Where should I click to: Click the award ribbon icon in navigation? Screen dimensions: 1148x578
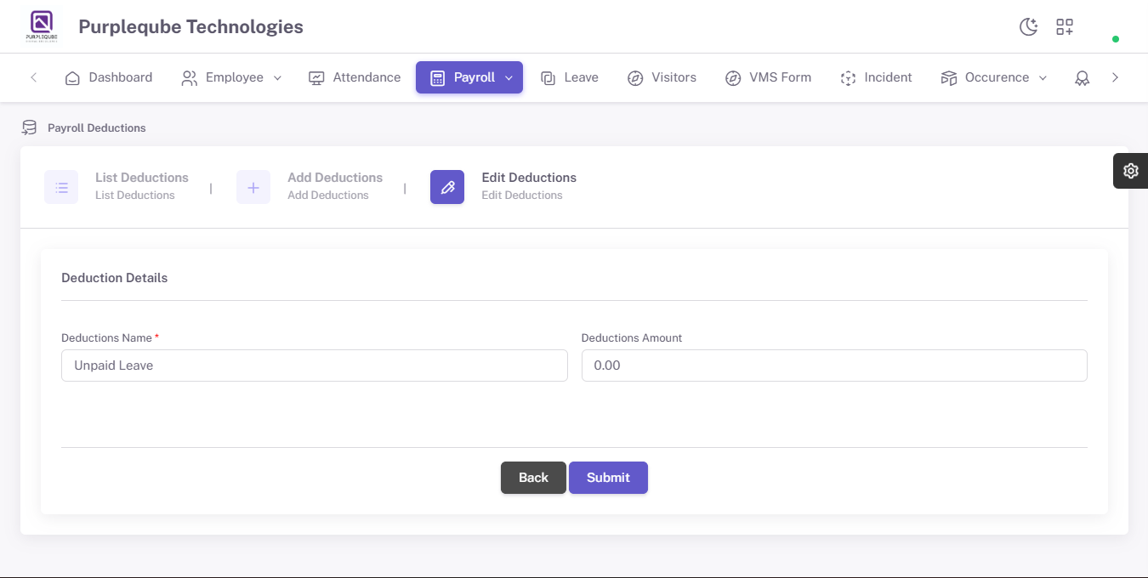(1083, 78)
